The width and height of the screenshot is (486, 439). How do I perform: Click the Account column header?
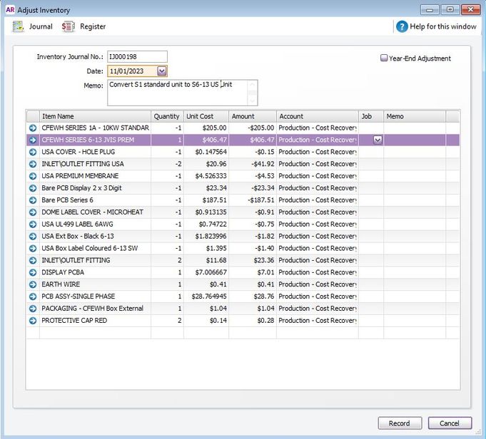coord(317,116)
